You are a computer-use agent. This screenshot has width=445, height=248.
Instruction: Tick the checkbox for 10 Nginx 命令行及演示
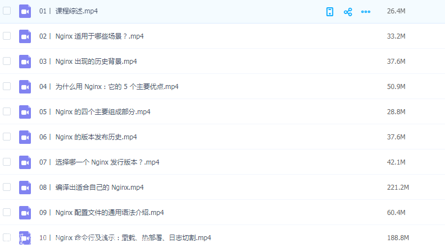pyautogui.click(x=7, y=237)
